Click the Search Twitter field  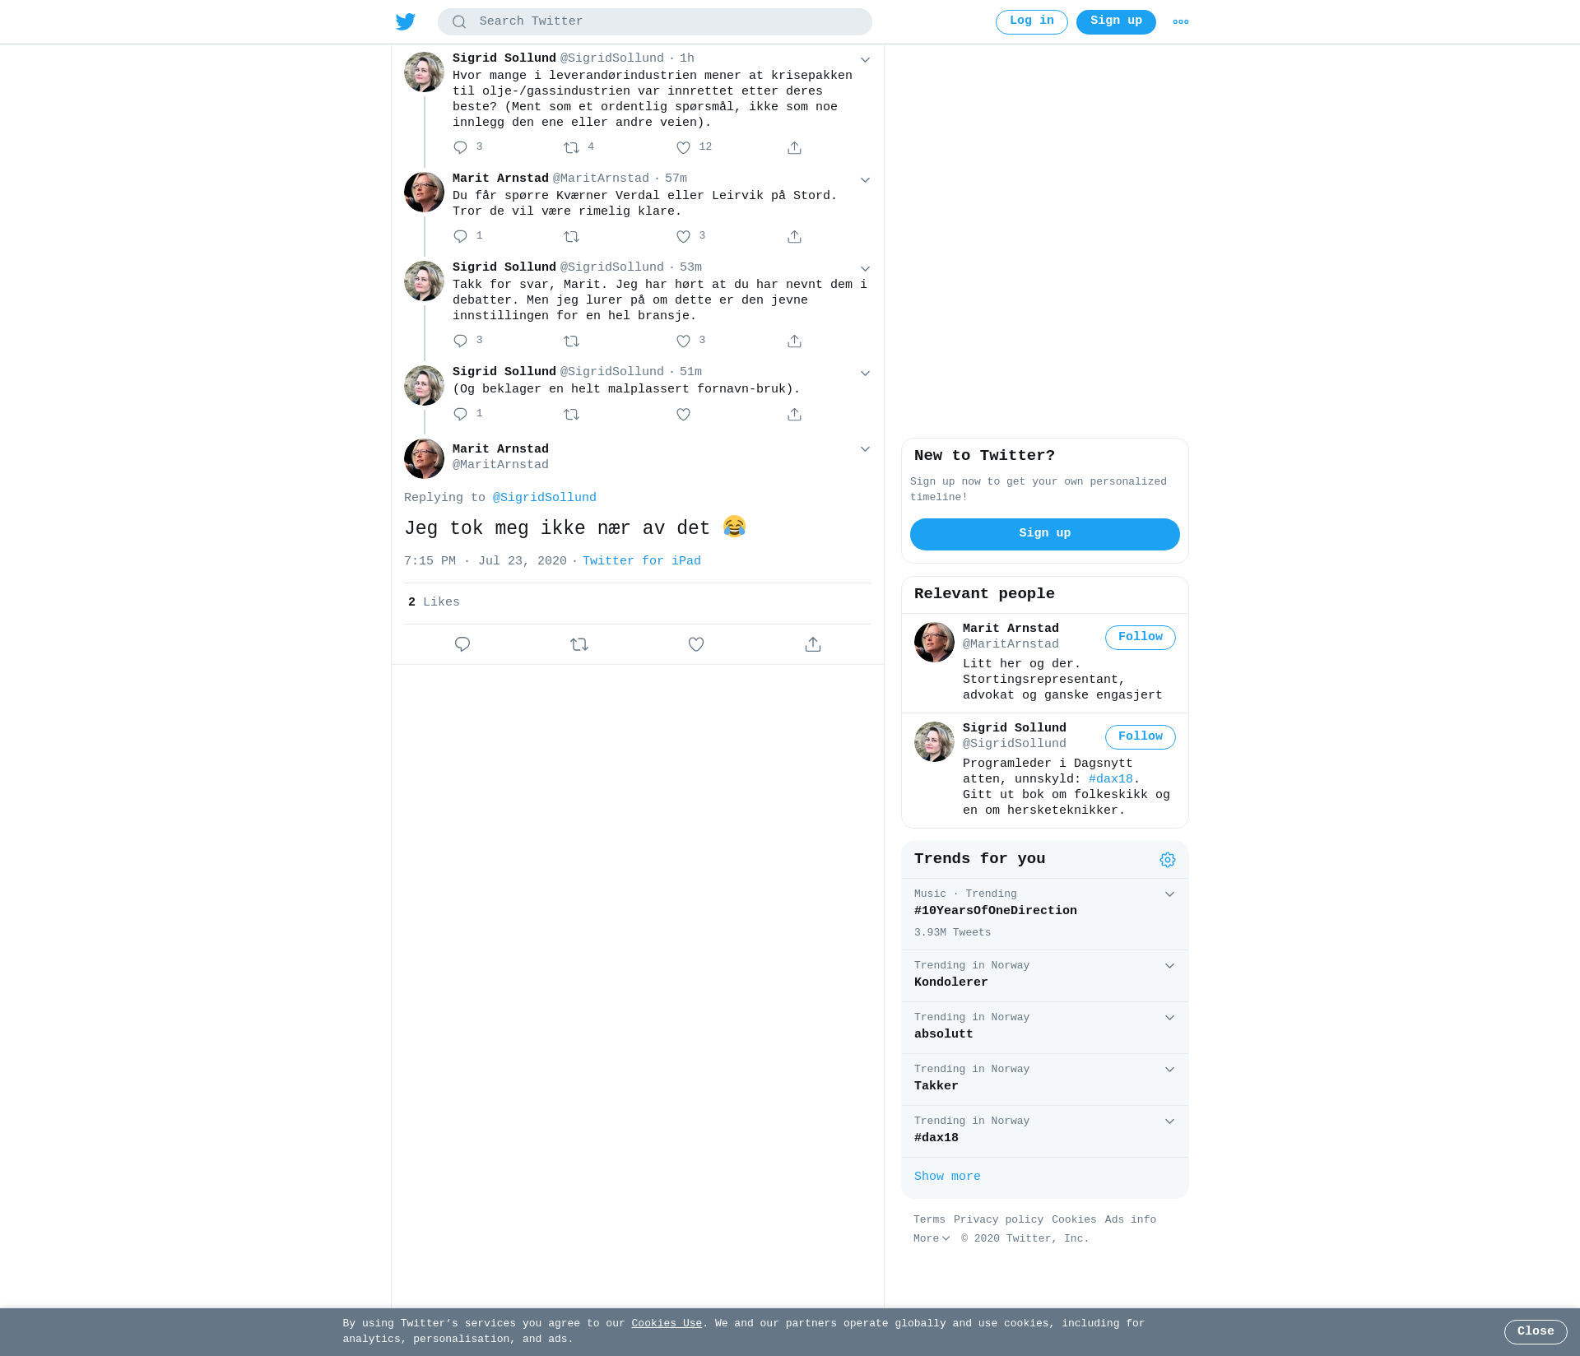coord(655,21)
